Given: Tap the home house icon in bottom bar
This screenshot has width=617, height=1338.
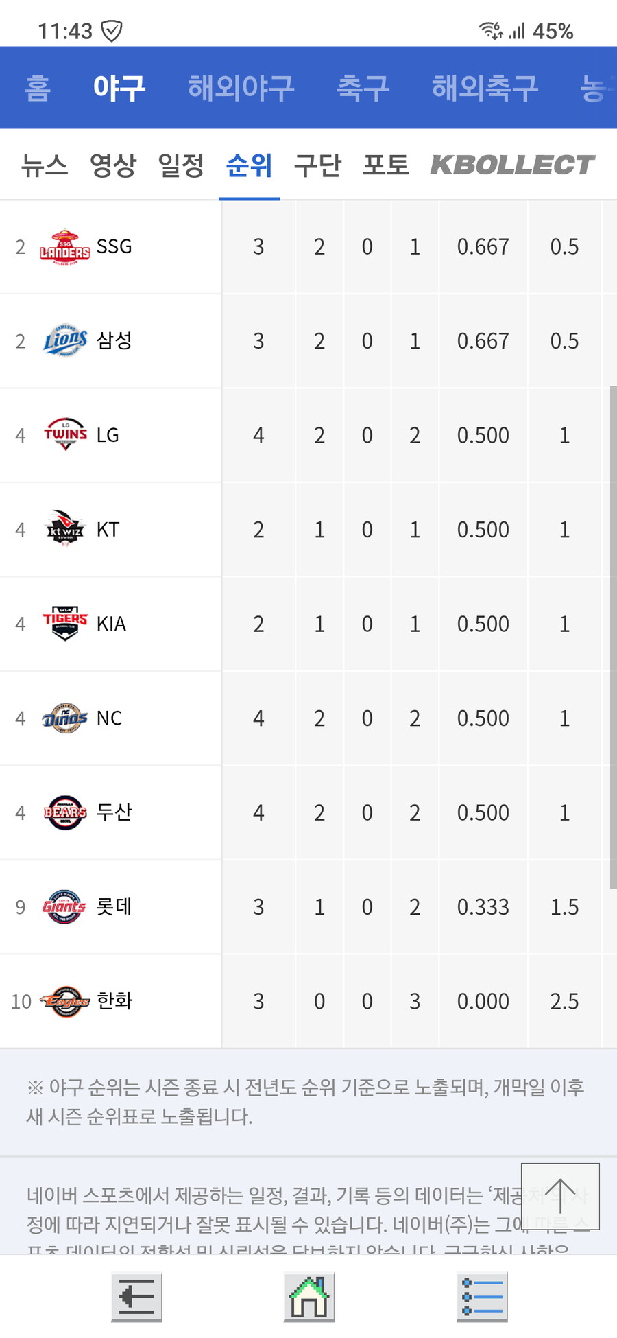Looking at the screenshot, I should tap(309, 1297).
